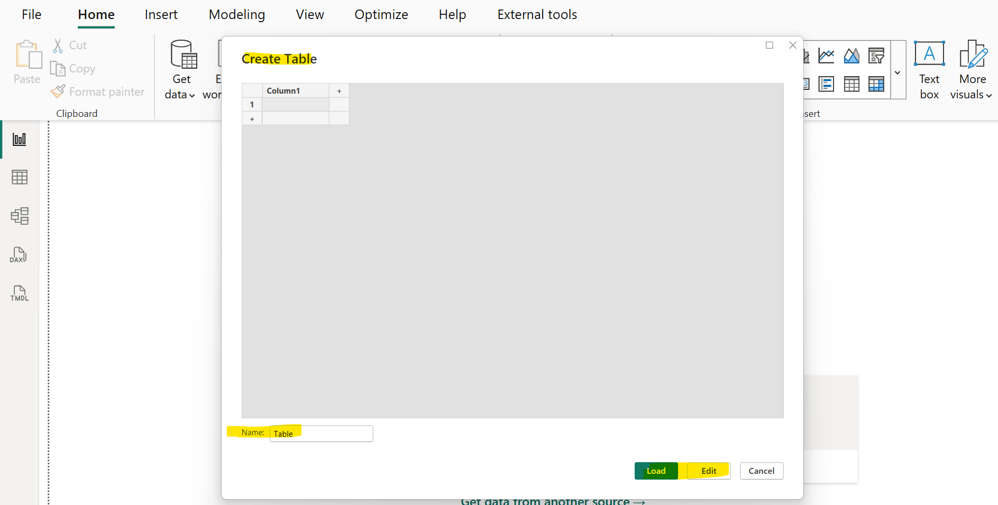The image size is (998, 505).
Task: Open the DAX query view
Action: (x=19, y=255)
